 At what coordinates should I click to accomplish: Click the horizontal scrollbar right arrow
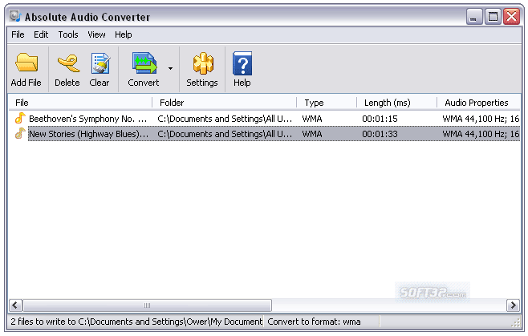pos(514,306)
